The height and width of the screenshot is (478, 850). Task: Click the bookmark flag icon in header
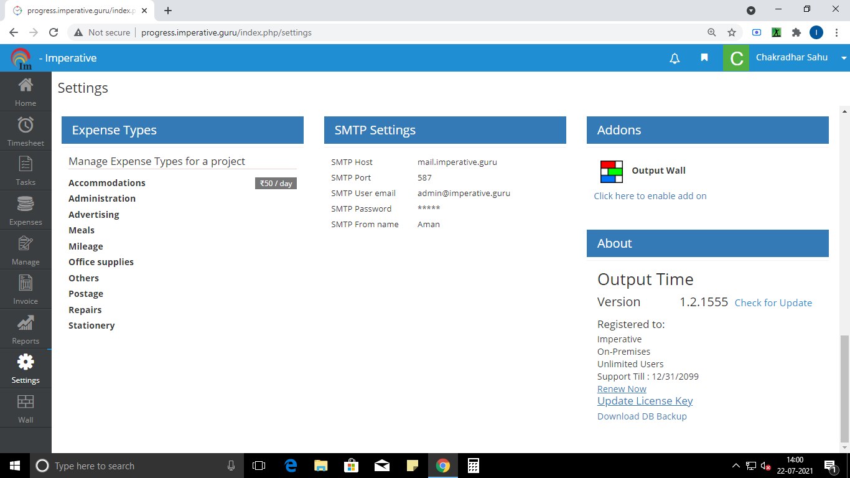tap(704, 58)
